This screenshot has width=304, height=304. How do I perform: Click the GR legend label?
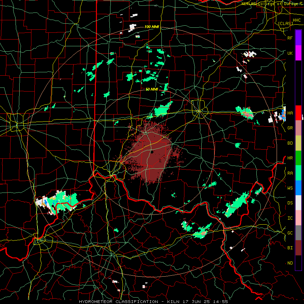pos(290,128)
